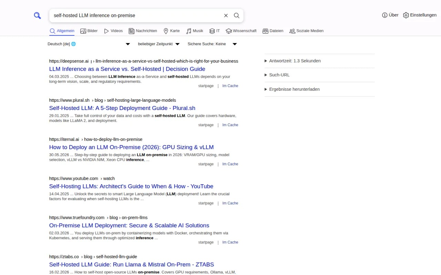Open How to Deploy an LLM On-Premise result
Screen dimensions: 441x275
click(x=132, y=147)
